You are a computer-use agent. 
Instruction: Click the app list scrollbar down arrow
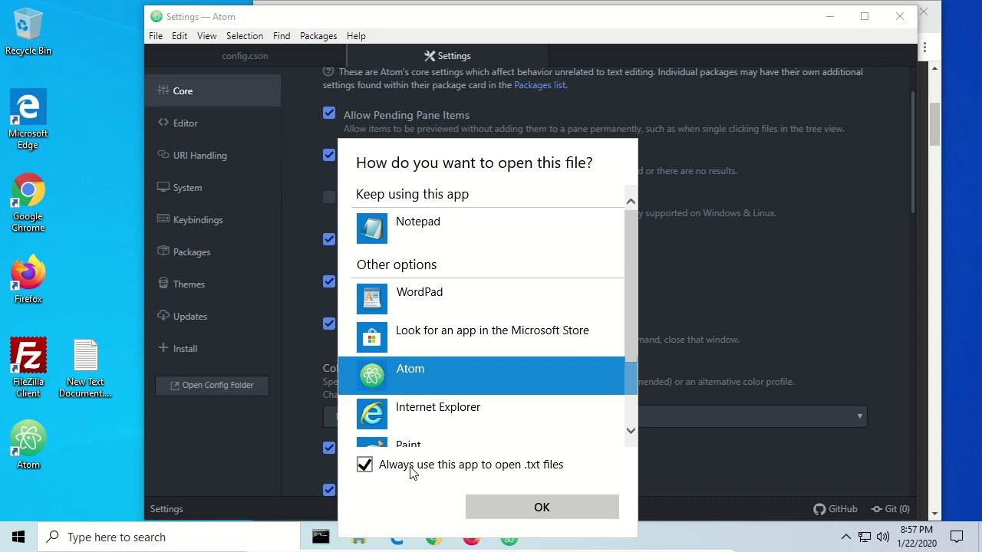tap(631, 430)
